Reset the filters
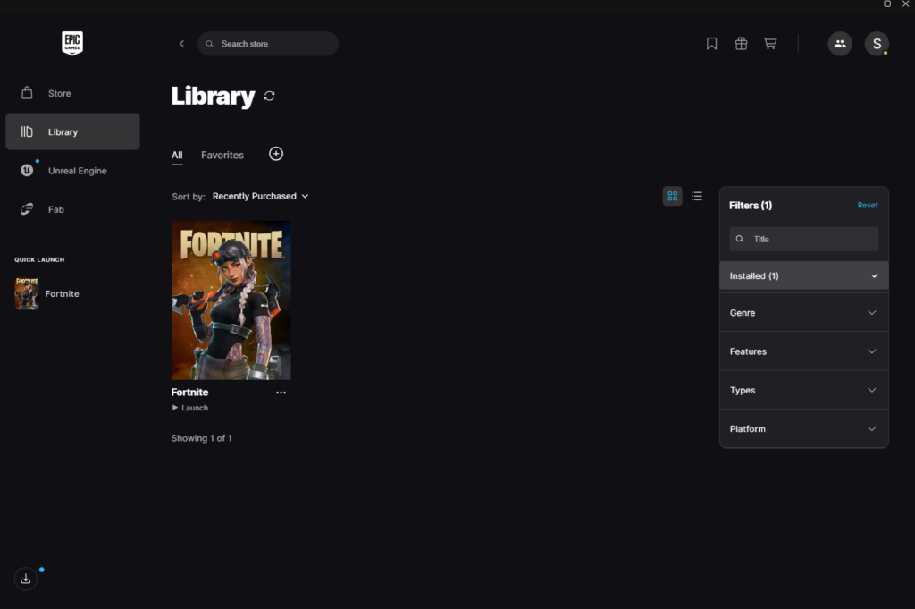 pos(867,205)
